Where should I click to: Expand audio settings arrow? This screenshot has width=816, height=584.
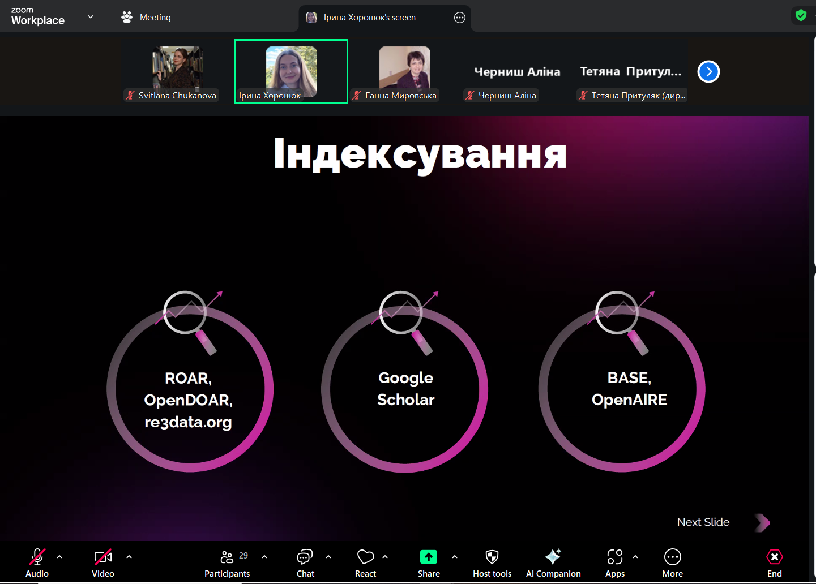click(x=59, y=557)
